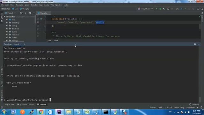
Task: Collapse all in Project panel
Action: point(25,13)
